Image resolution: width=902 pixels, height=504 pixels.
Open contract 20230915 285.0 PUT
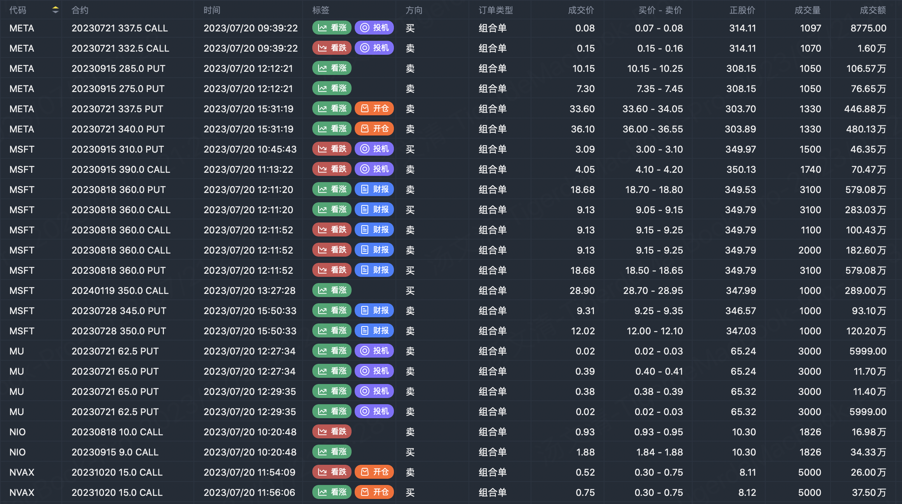coord(118,69)
